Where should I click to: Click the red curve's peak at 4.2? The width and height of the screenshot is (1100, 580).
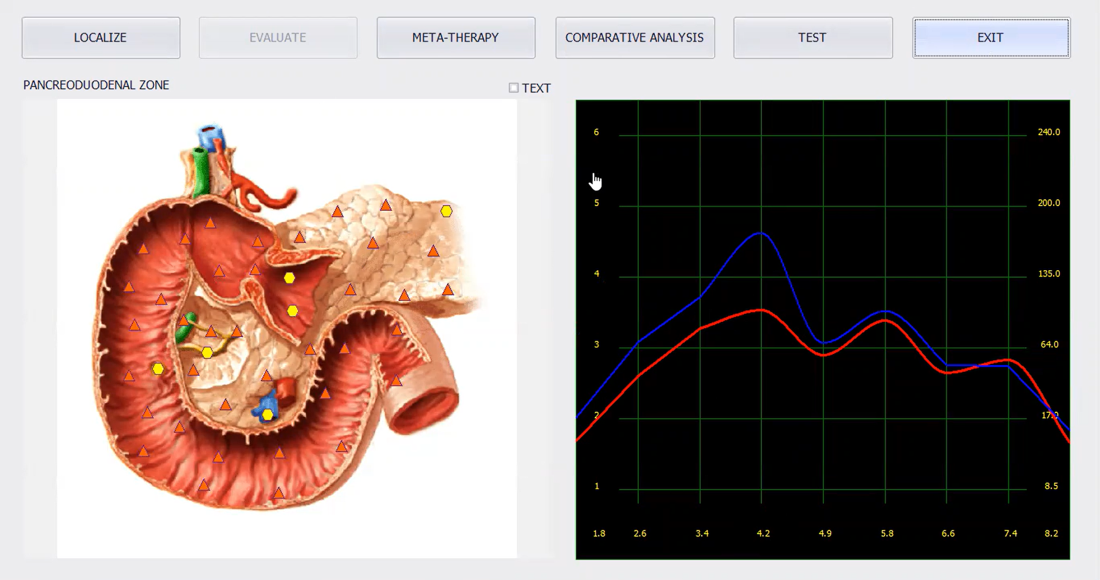[761, 310]
